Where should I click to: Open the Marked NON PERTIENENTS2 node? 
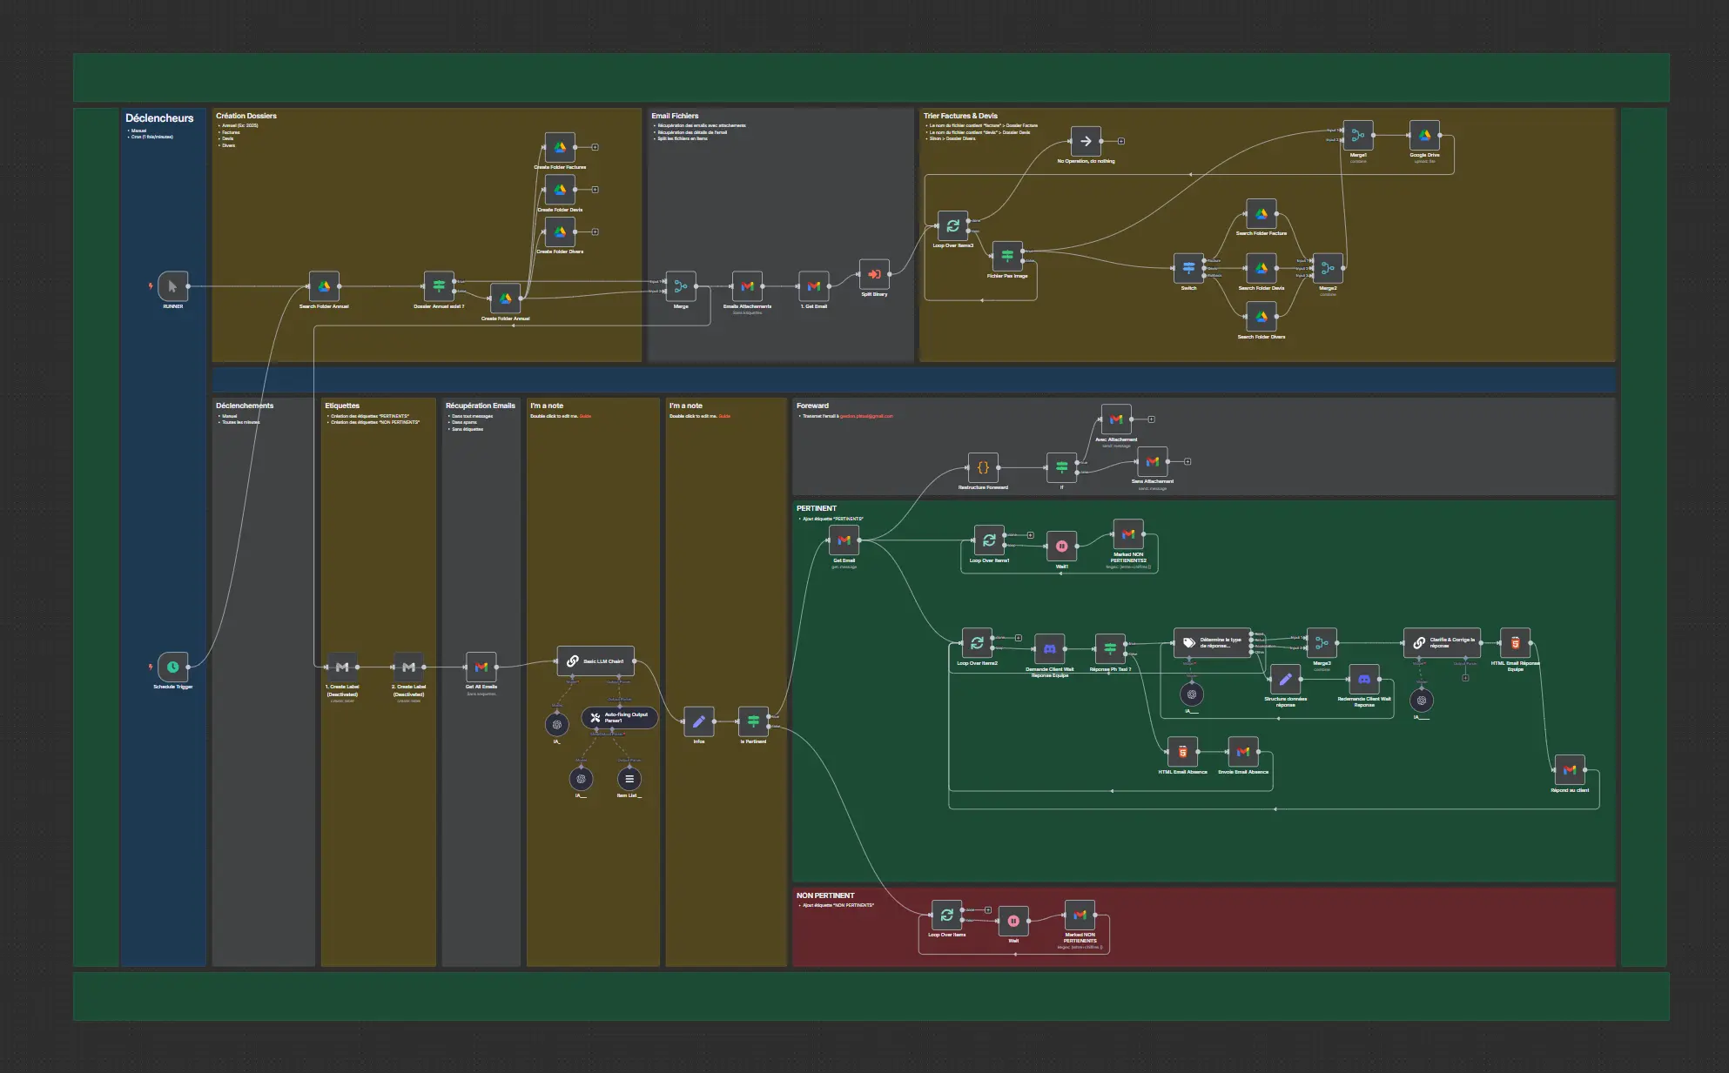click(1128, 534)
